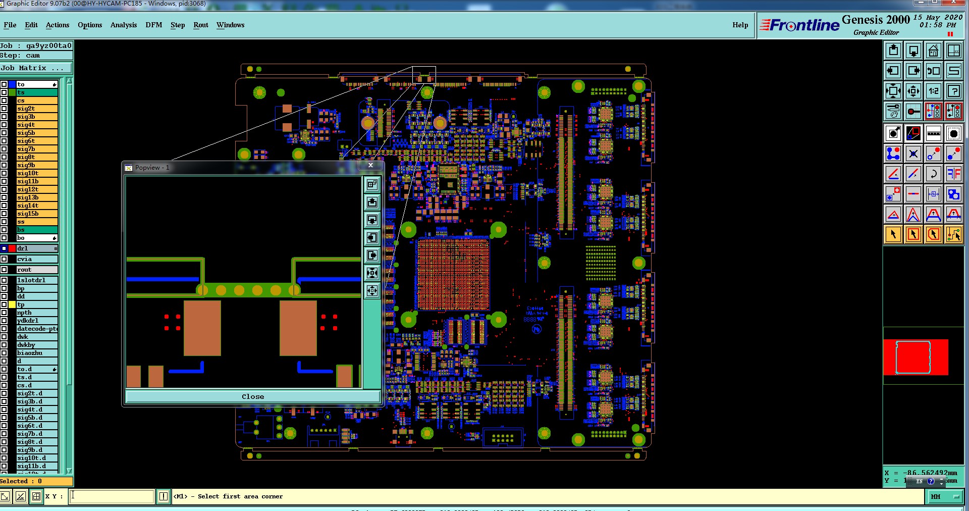
Task: Open the Actions menu
Action: (58, 25)
